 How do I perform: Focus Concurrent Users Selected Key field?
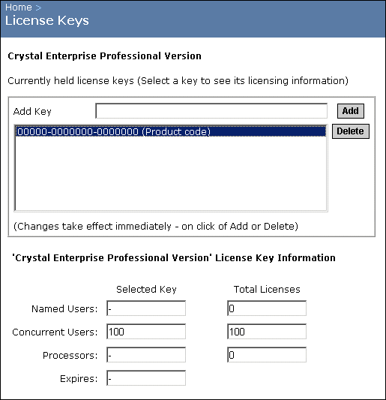(x=146, y=332)
